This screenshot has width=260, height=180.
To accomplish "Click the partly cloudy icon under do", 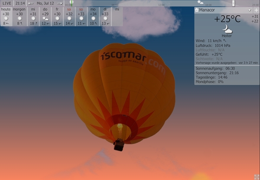I will (x=45, y=19).
